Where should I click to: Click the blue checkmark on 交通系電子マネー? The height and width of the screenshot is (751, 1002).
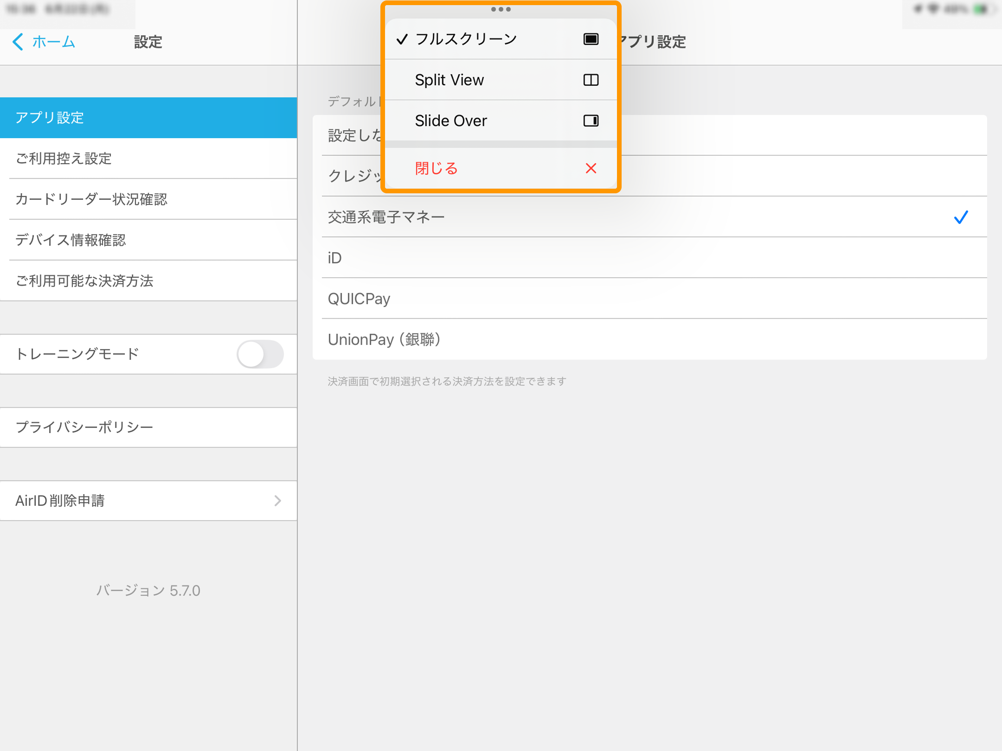click(x=961, y=217)
